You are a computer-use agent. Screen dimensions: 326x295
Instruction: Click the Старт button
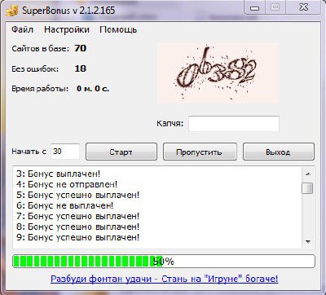tap(121, 152)
